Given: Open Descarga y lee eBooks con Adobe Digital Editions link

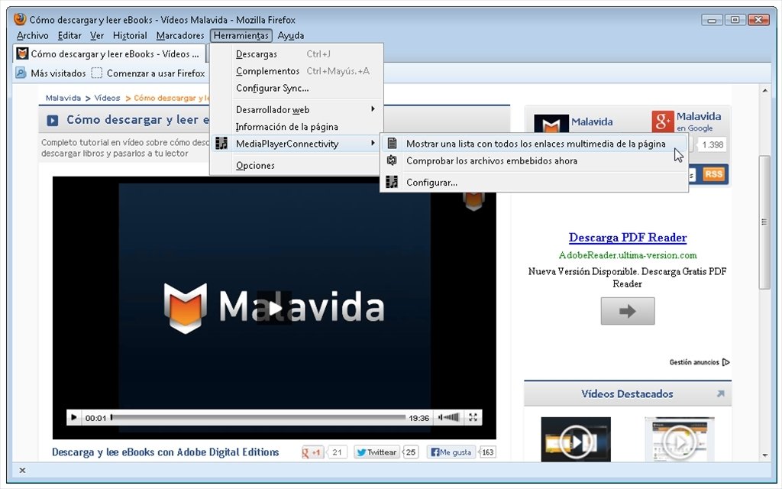Looking at the screenshot, I should [x=166, y=452].
